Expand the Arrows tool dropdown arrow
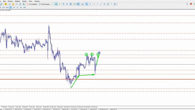The width and height of the screenshot is (195, 110). 117,4
